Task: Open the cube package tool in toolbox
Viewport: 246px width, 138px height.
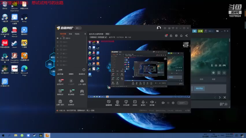Action: 71,102
